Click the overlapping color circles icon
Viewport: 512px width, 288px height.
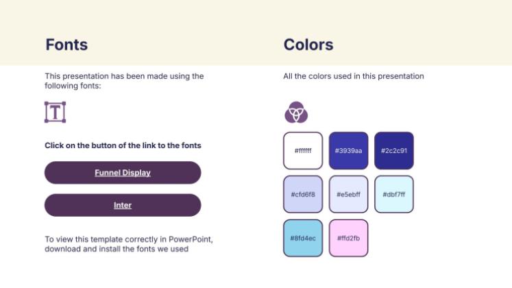point(296,112)
